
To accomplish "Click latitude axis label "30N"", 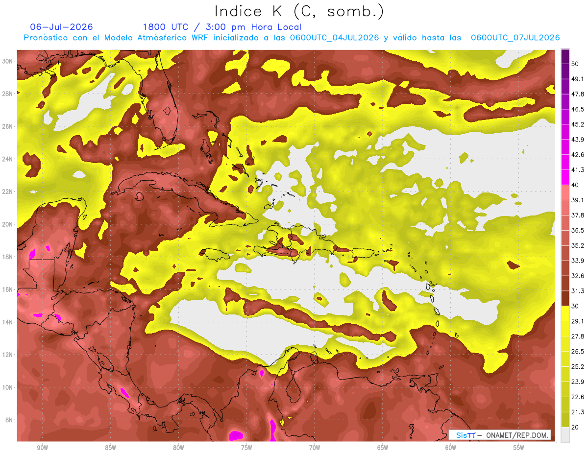I will tap(7, 61).
